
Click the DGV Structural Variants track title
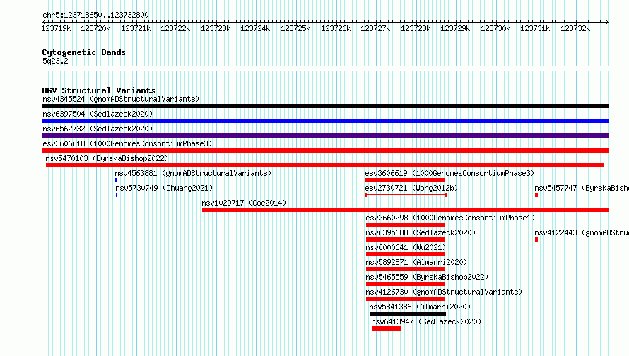(x=99, y=90)
